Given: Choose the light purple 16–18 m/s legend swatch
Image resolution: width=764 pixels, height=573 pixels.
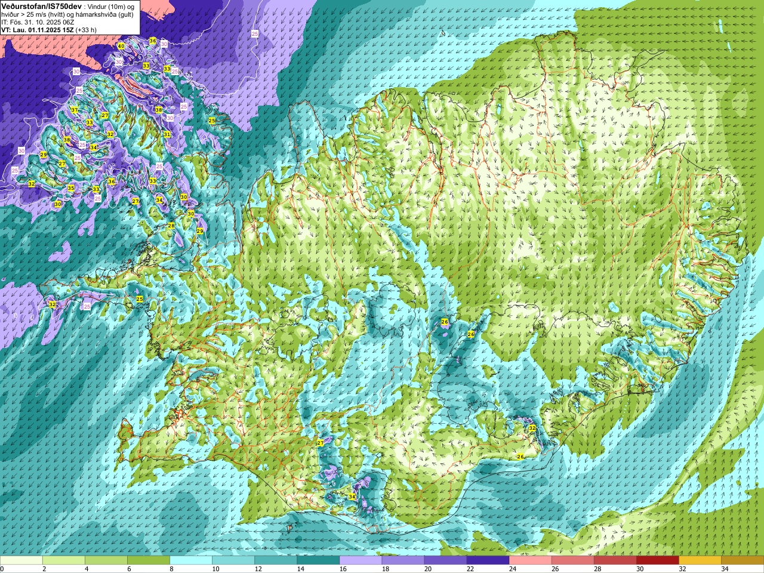Looking at the screenshot, I should 361,560.
